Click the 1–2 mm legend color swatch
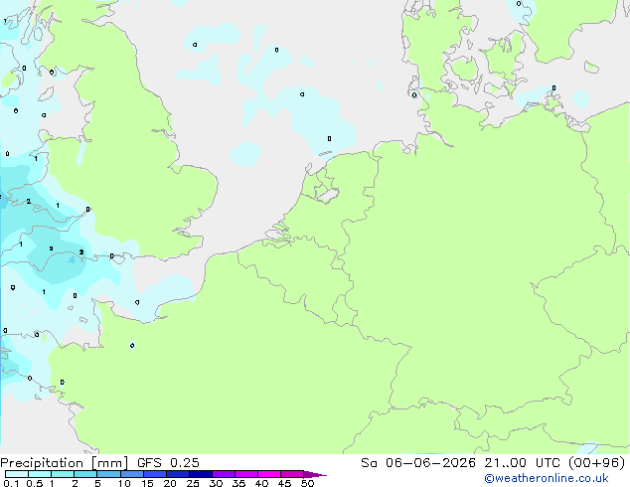This screenshot has width=630, height=487. pos(63,474)
